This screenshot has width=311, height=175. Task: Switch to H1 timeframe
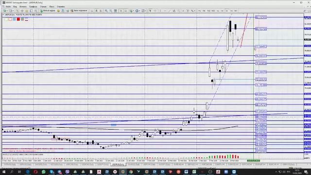click(218, 11)
